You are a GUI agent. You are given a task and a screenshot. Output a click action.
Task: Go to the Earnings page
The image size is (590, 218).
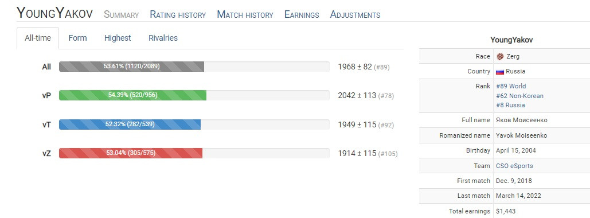click(302, 15)
